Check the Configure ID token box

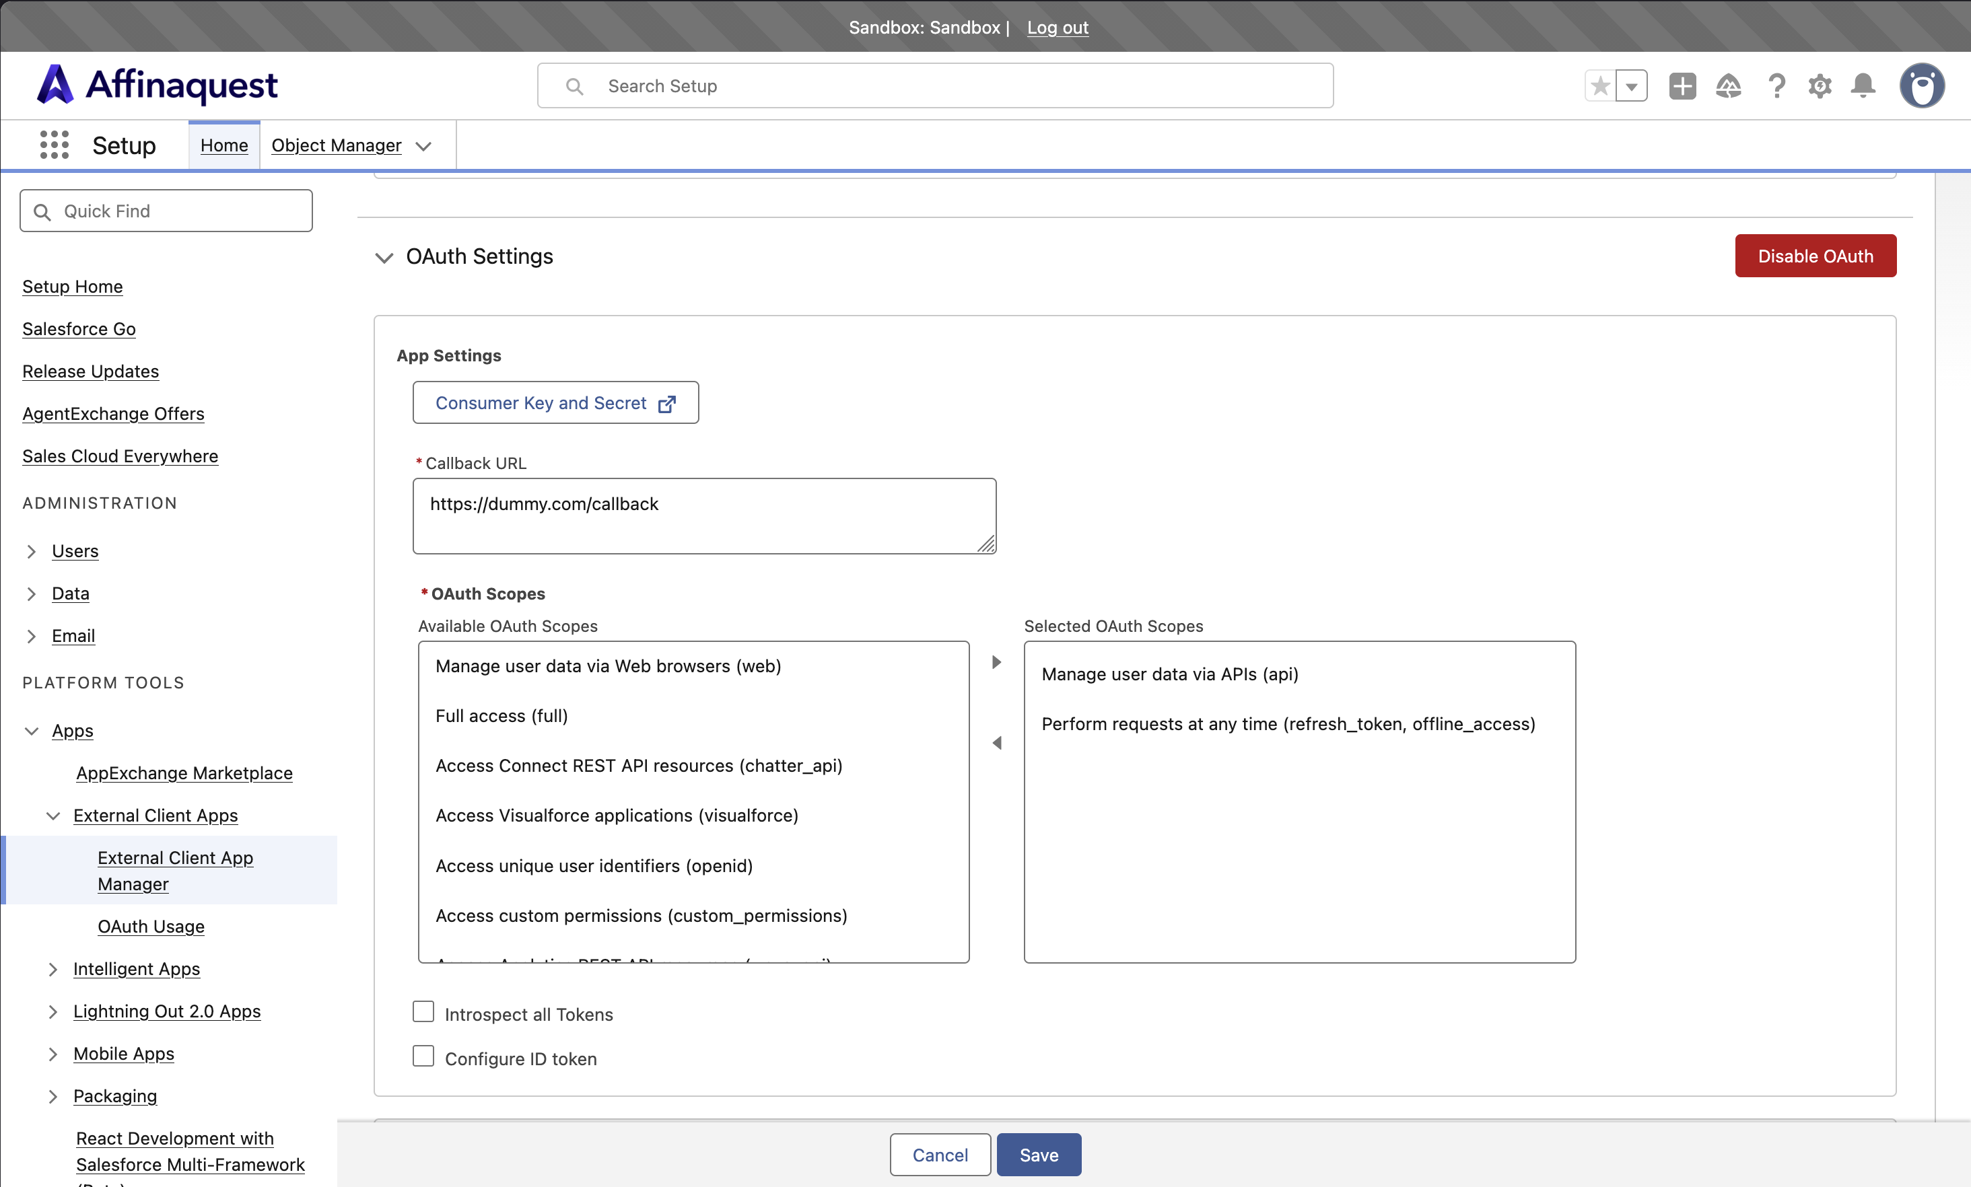pos(423,1056)
